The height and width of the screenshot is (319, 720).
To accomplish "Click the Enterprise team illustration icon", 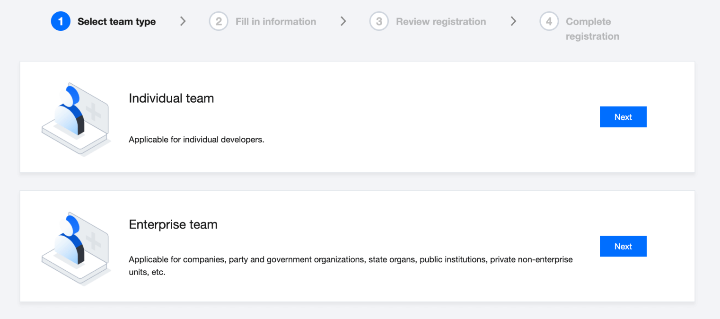I will click(76, 248).
